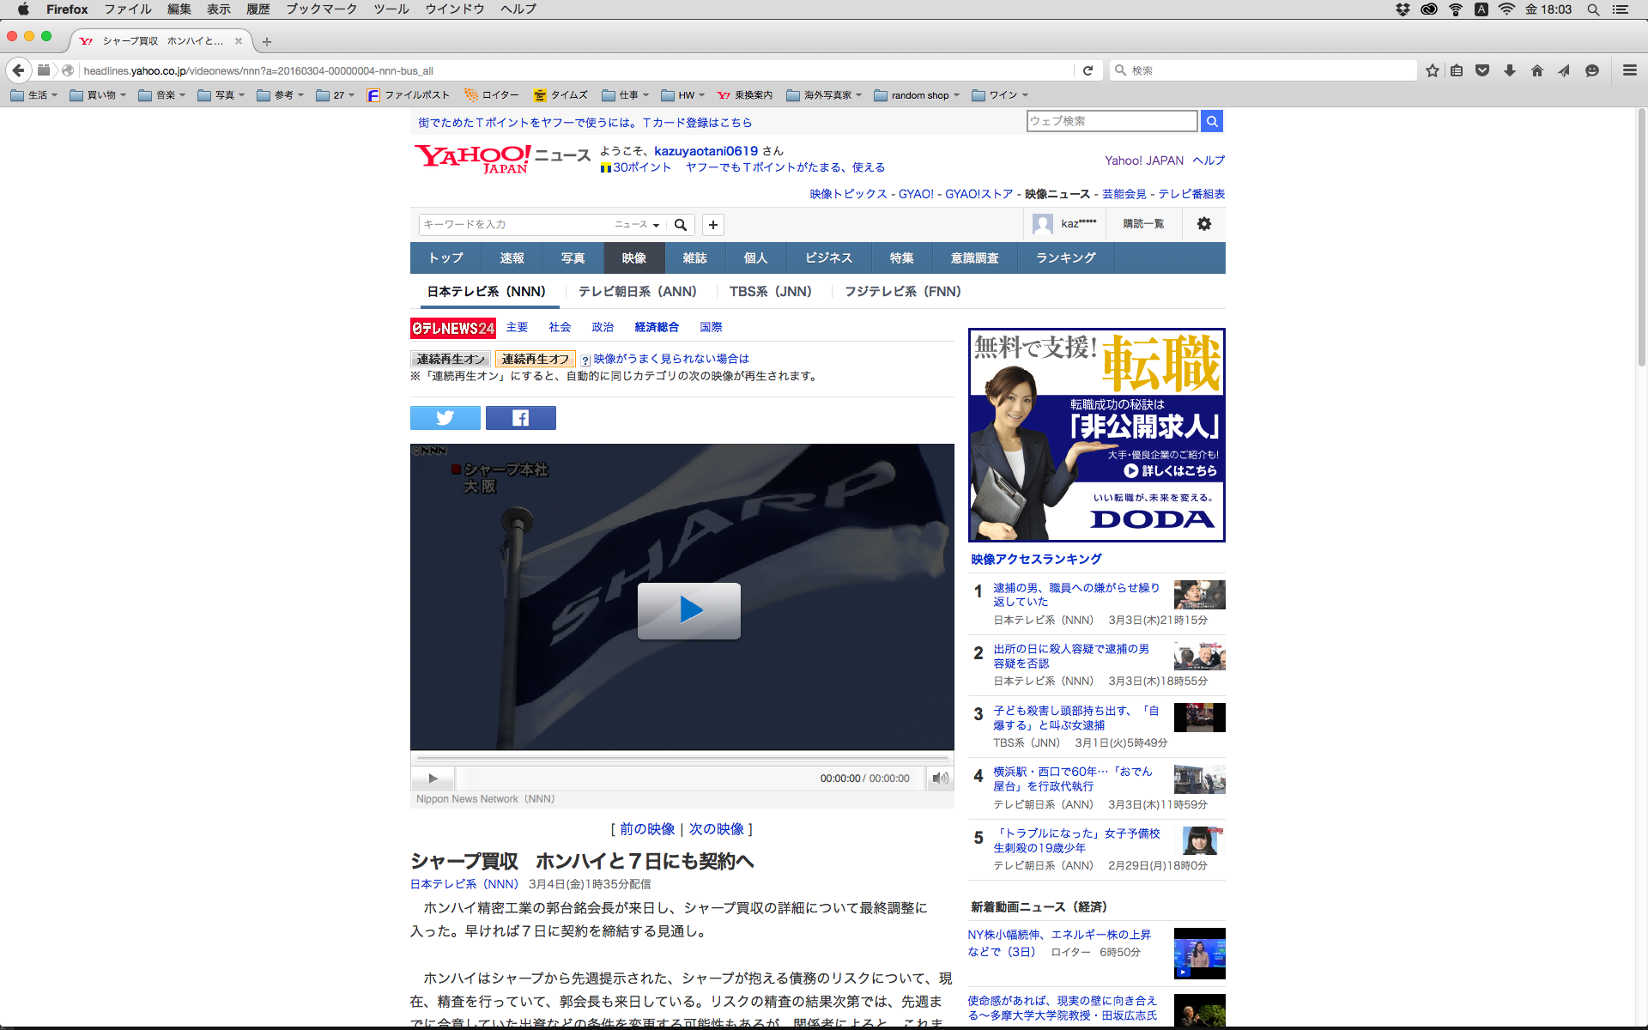Screen dimensions: 1648x1030
Task: Reload the page in Firefox
Action: pyautogui.click(x=1088, y=70)
